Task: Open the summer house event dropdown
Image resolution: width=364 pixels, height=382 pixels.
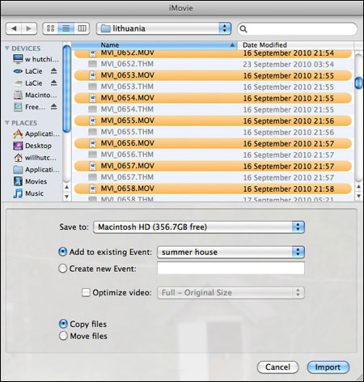Action: [x=231, y=252]
